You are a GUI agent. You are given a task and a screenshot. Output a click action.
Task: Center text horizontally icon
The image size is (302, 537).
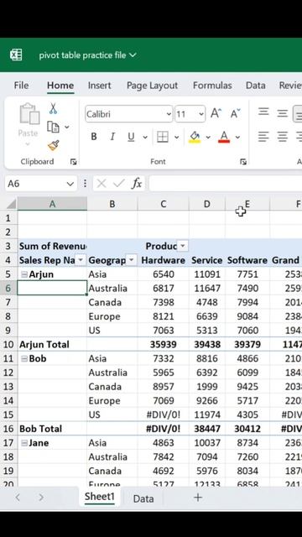(282, 137)
